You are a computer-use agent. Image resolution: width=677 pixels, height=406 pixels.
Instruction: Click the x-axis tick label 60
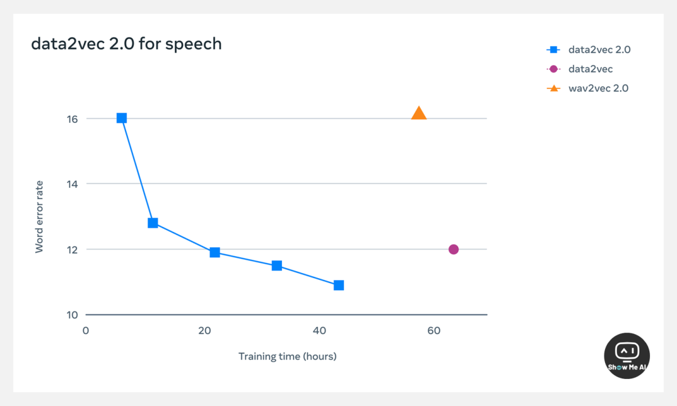tap(434, 331)
